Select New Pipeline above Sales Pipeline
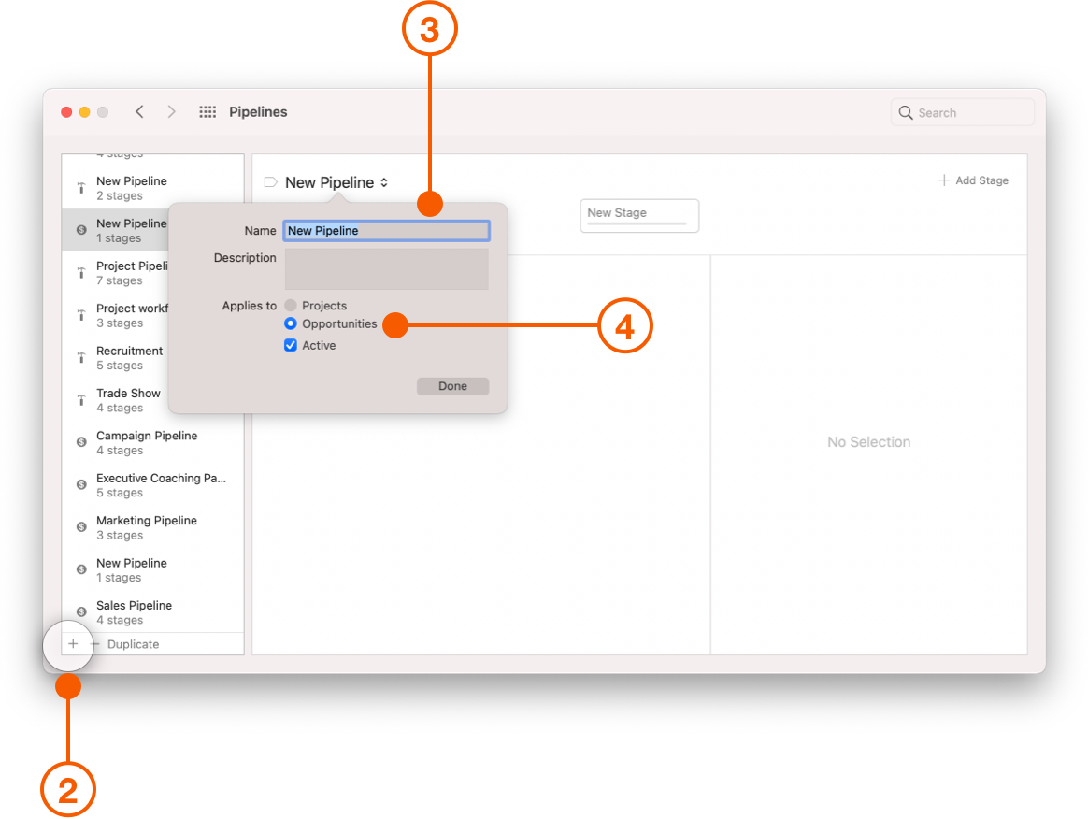 click(152, 569)
